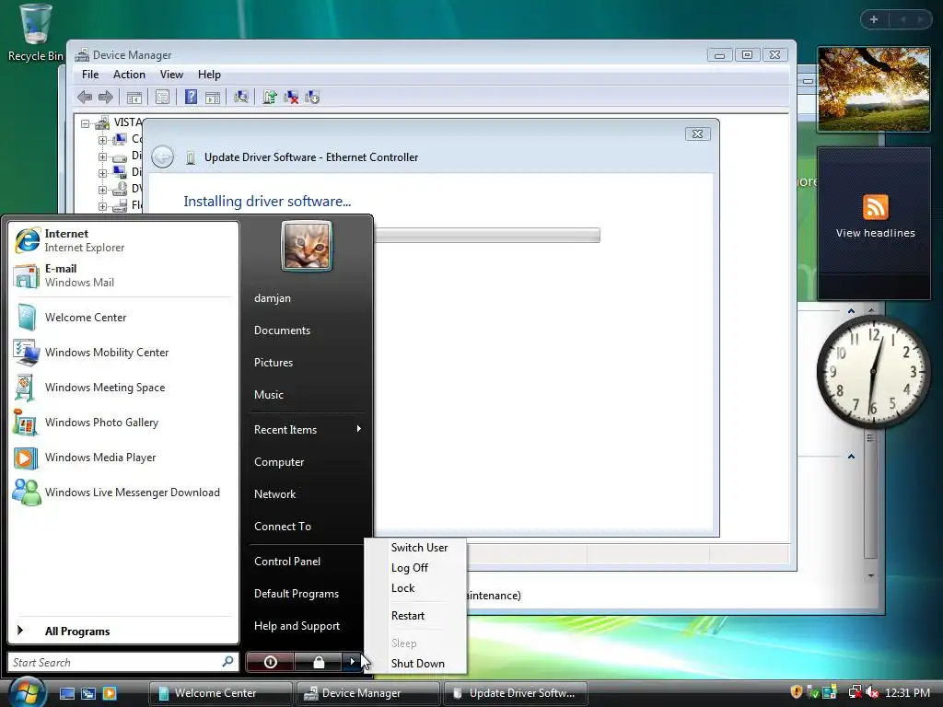Image resolution: width=943 pixels, height=707 pixels.
Task: Click the lock button in Start menu
Action: (319, 662)
